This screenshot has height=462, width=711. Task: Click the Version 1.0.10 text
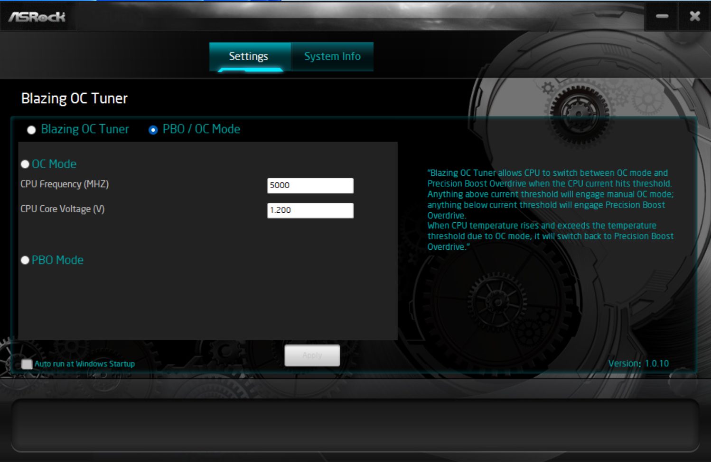coord(638,363)
